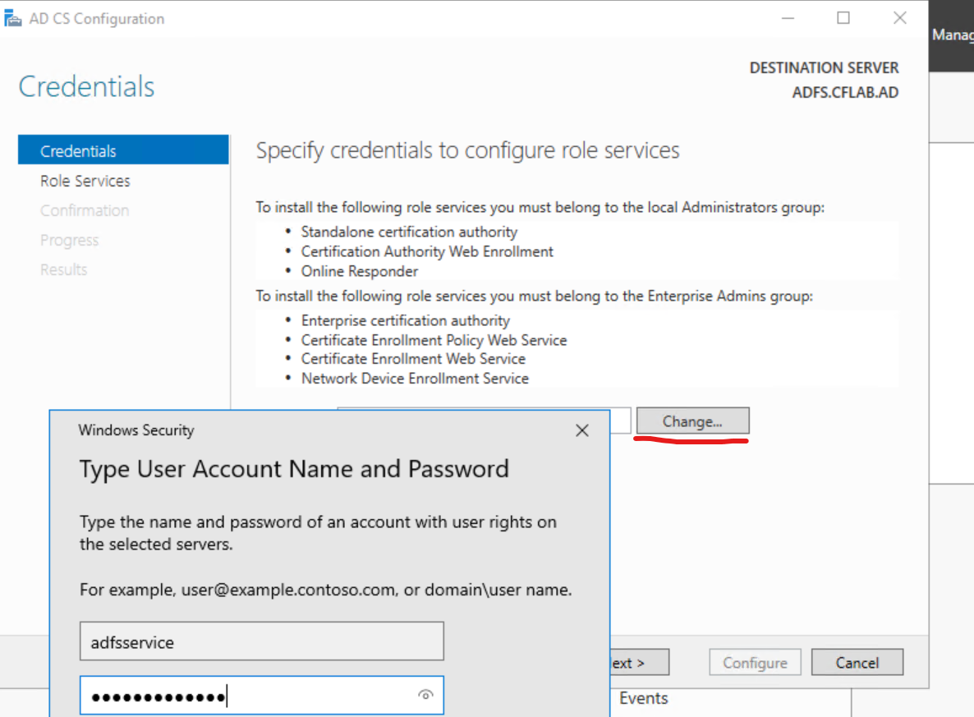
Task: Click 'Network Device Enrollment Service' text
Action: [415, 379]
